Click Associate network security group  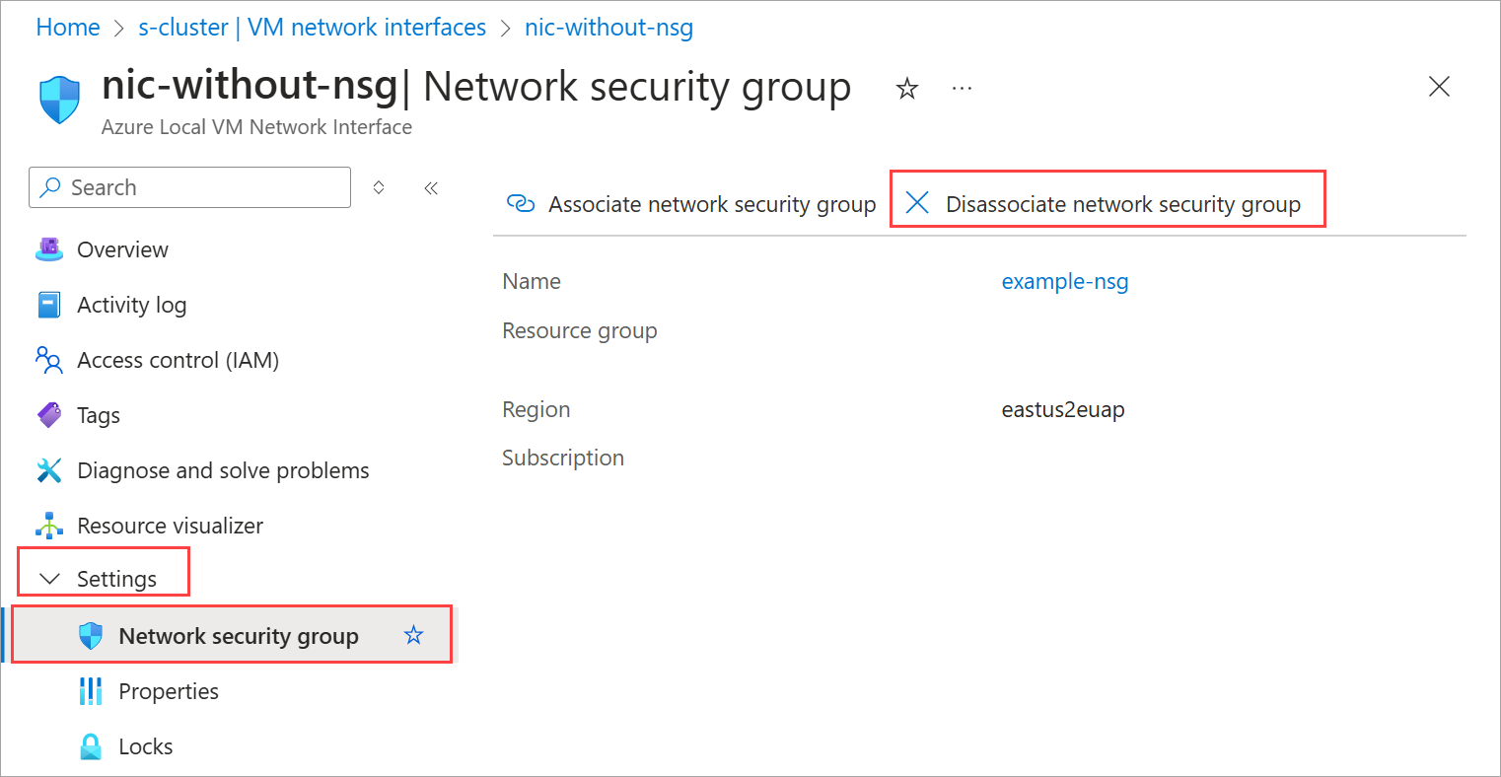click(691, 204)
